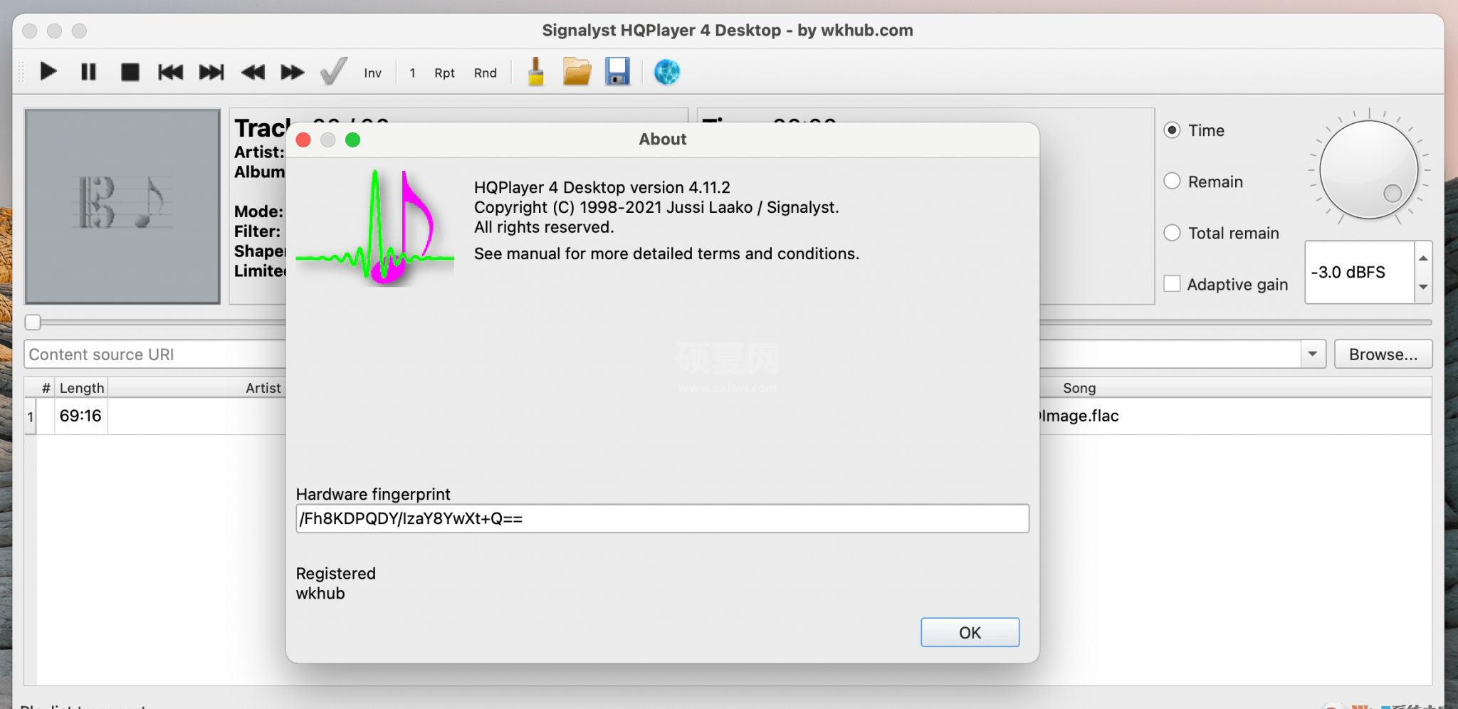Start playback with the Play button
Image resolution: width=1458 pixels, height=709 pixels.
click(x=48, y=72)
